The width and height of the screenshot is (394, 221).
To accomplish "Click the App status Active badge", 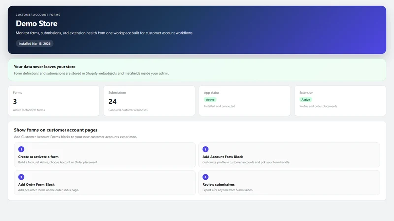I will coord(210,100).
